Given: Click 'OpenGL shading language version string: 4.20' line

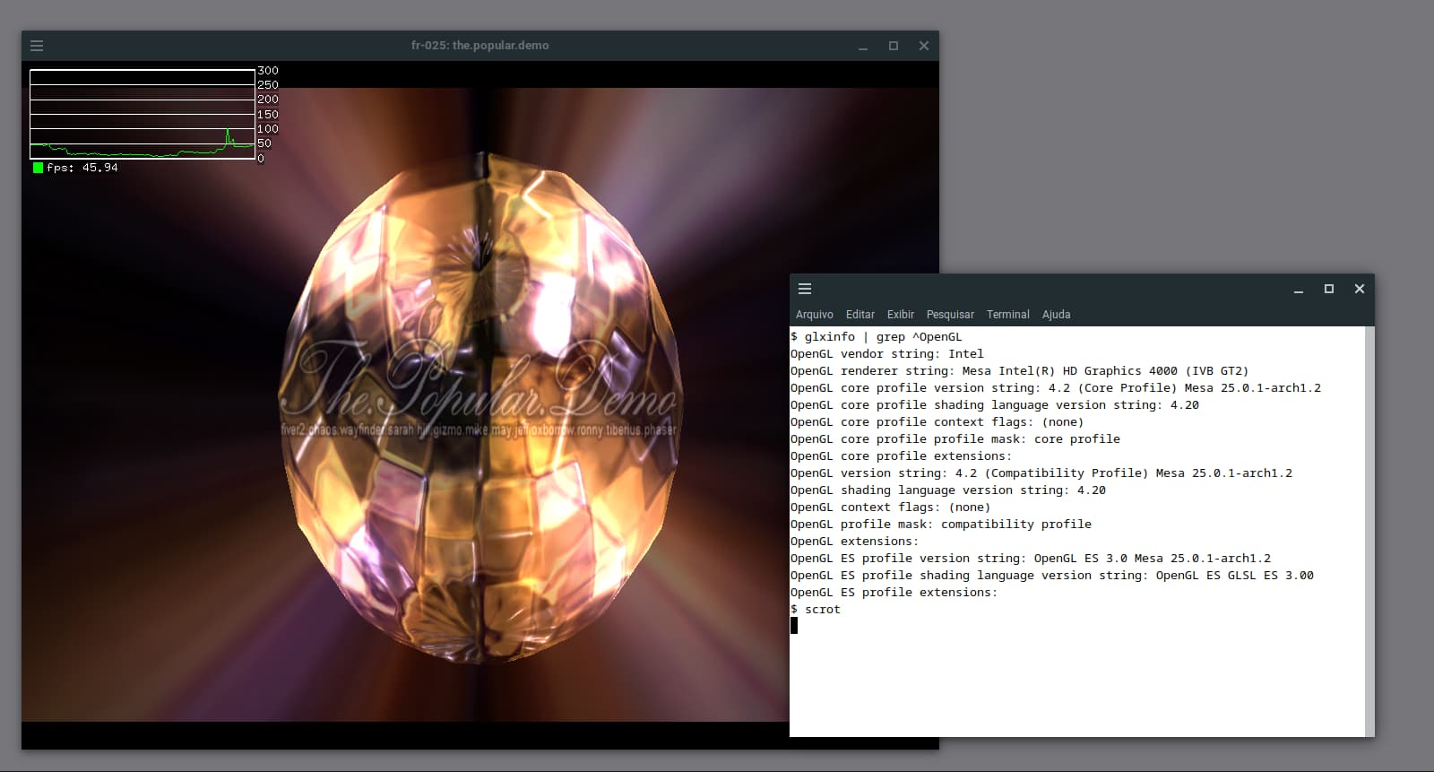Looking at the screenshot, I should (x=947, y=490).
